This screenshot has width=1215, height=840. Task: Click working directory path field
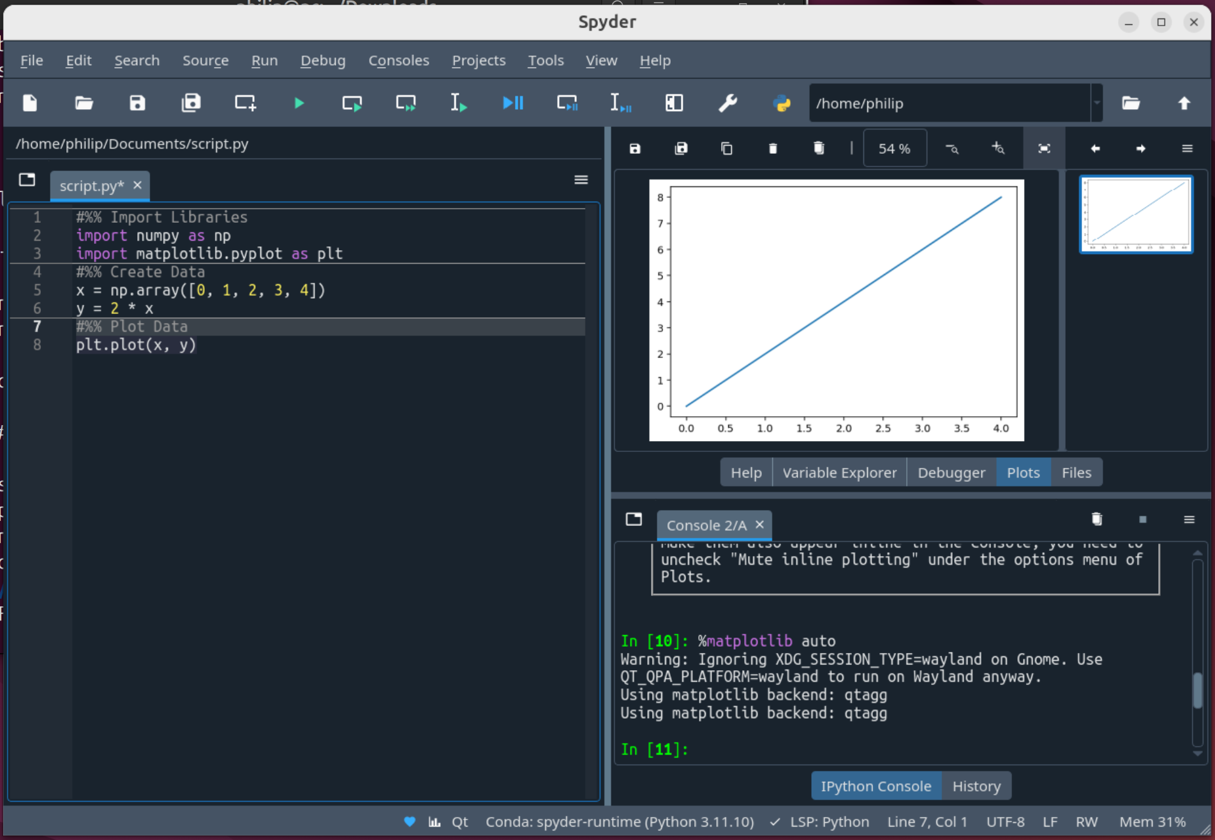tap(950, 103)
